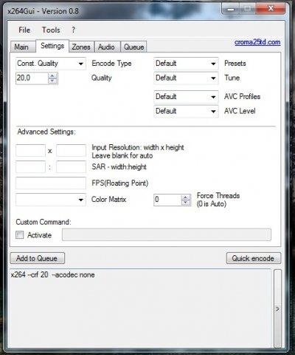Click the Custom Command text field

[167, 234]
